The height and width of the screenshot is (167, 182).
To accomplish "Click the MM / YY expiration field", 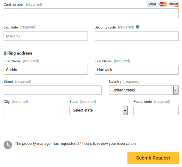I will 46,36.
